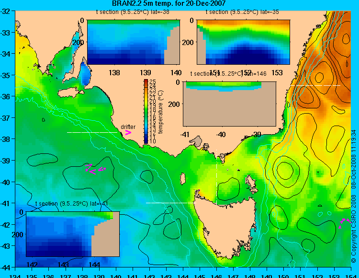359x278 pixels.
Task: Click the -40 tick label under the lon=146 inset
Action: tap(221, 134)
